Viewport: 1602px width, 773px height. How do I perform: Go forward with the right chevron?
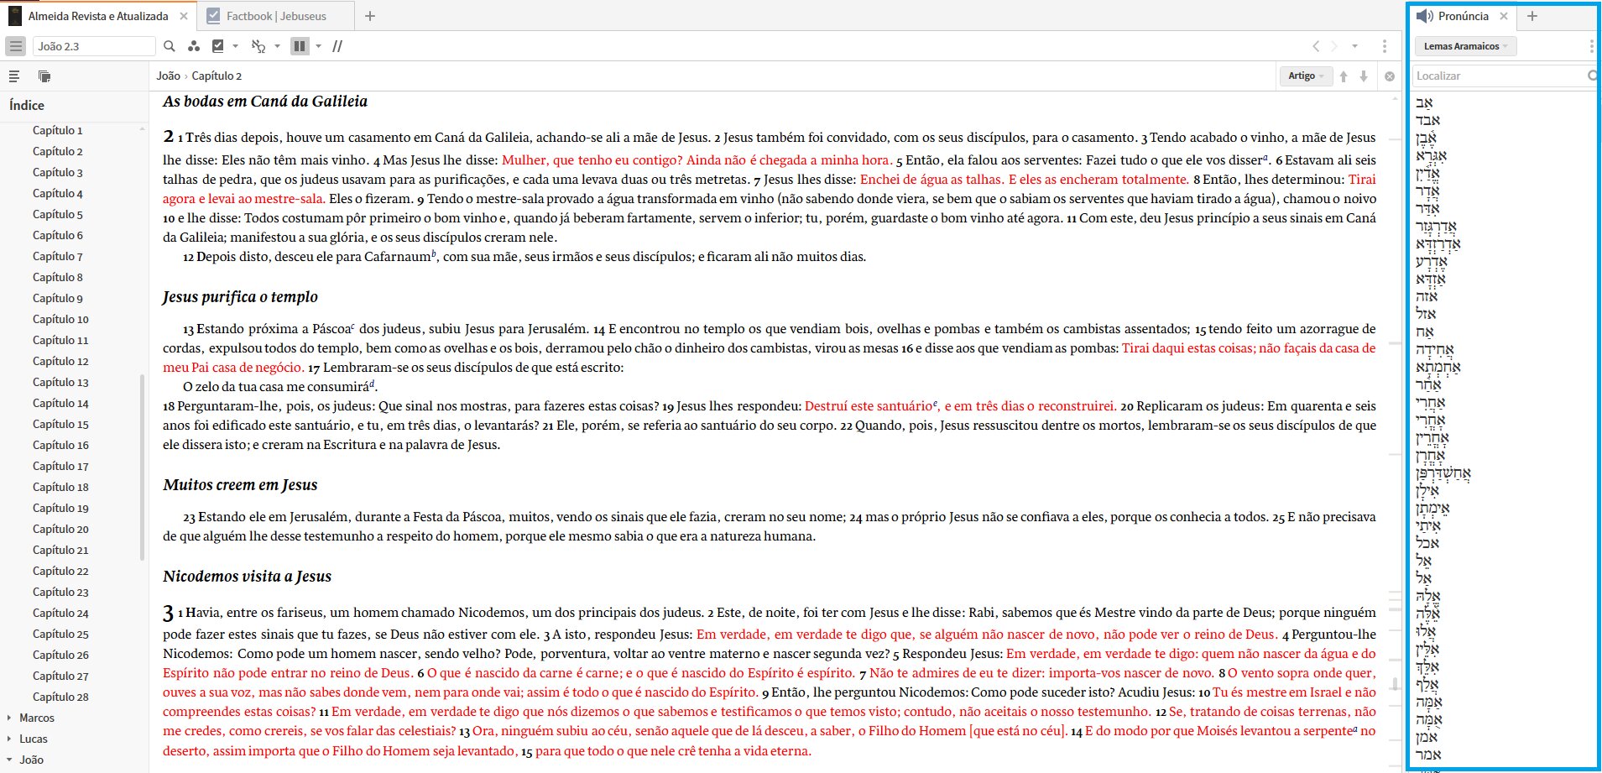click(x=1335, y=46)
